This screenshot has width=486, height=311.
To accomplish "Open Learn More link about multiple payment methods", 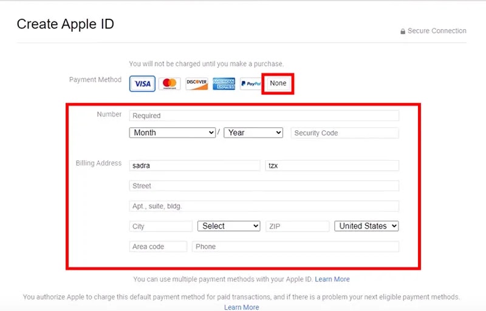I will pyautogui.click(x=332, y=279).
